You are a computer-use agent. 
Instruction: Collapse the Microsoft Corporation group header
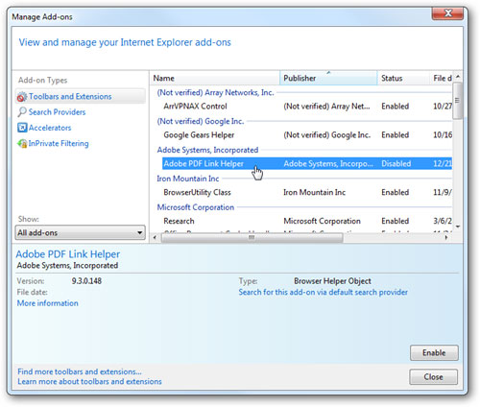[195, 207]
